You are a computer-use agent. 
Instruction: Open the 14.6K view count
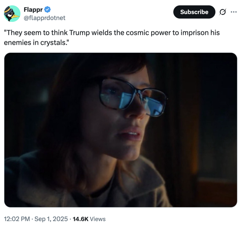[81, 219]
